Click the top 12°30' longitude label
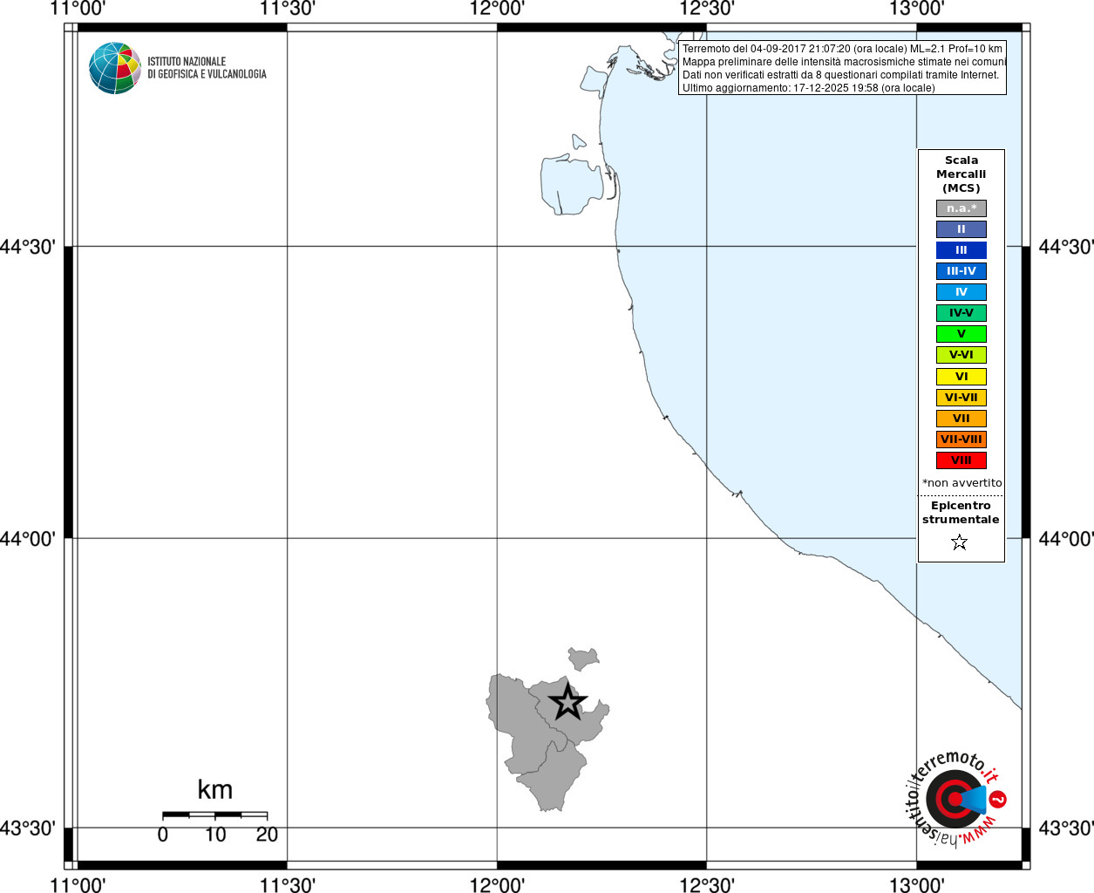The height and width of the screenshot is (893, 1094). tap(707, 9)
